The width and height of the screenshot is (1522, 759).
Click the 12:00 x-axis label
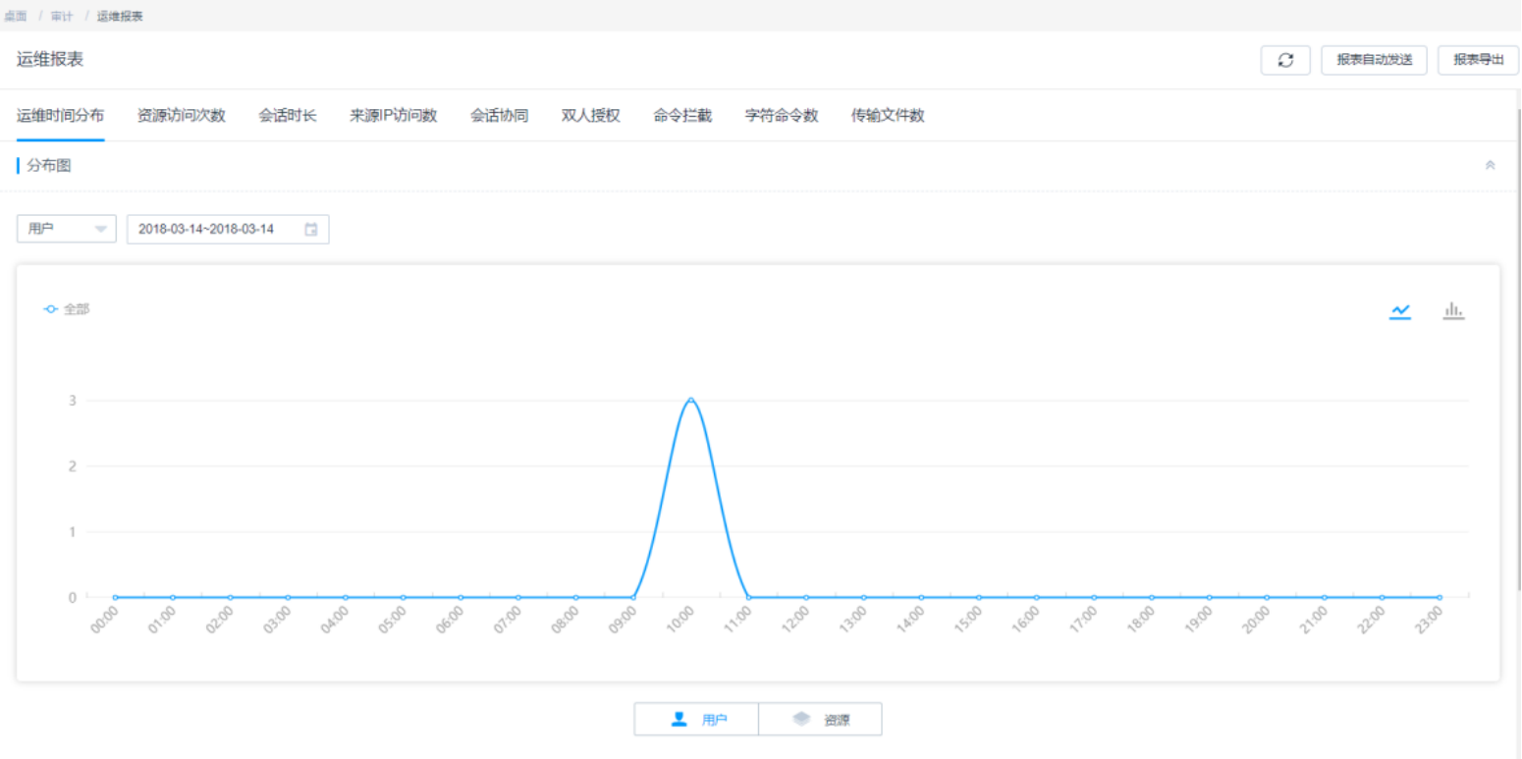pos(795,620)
